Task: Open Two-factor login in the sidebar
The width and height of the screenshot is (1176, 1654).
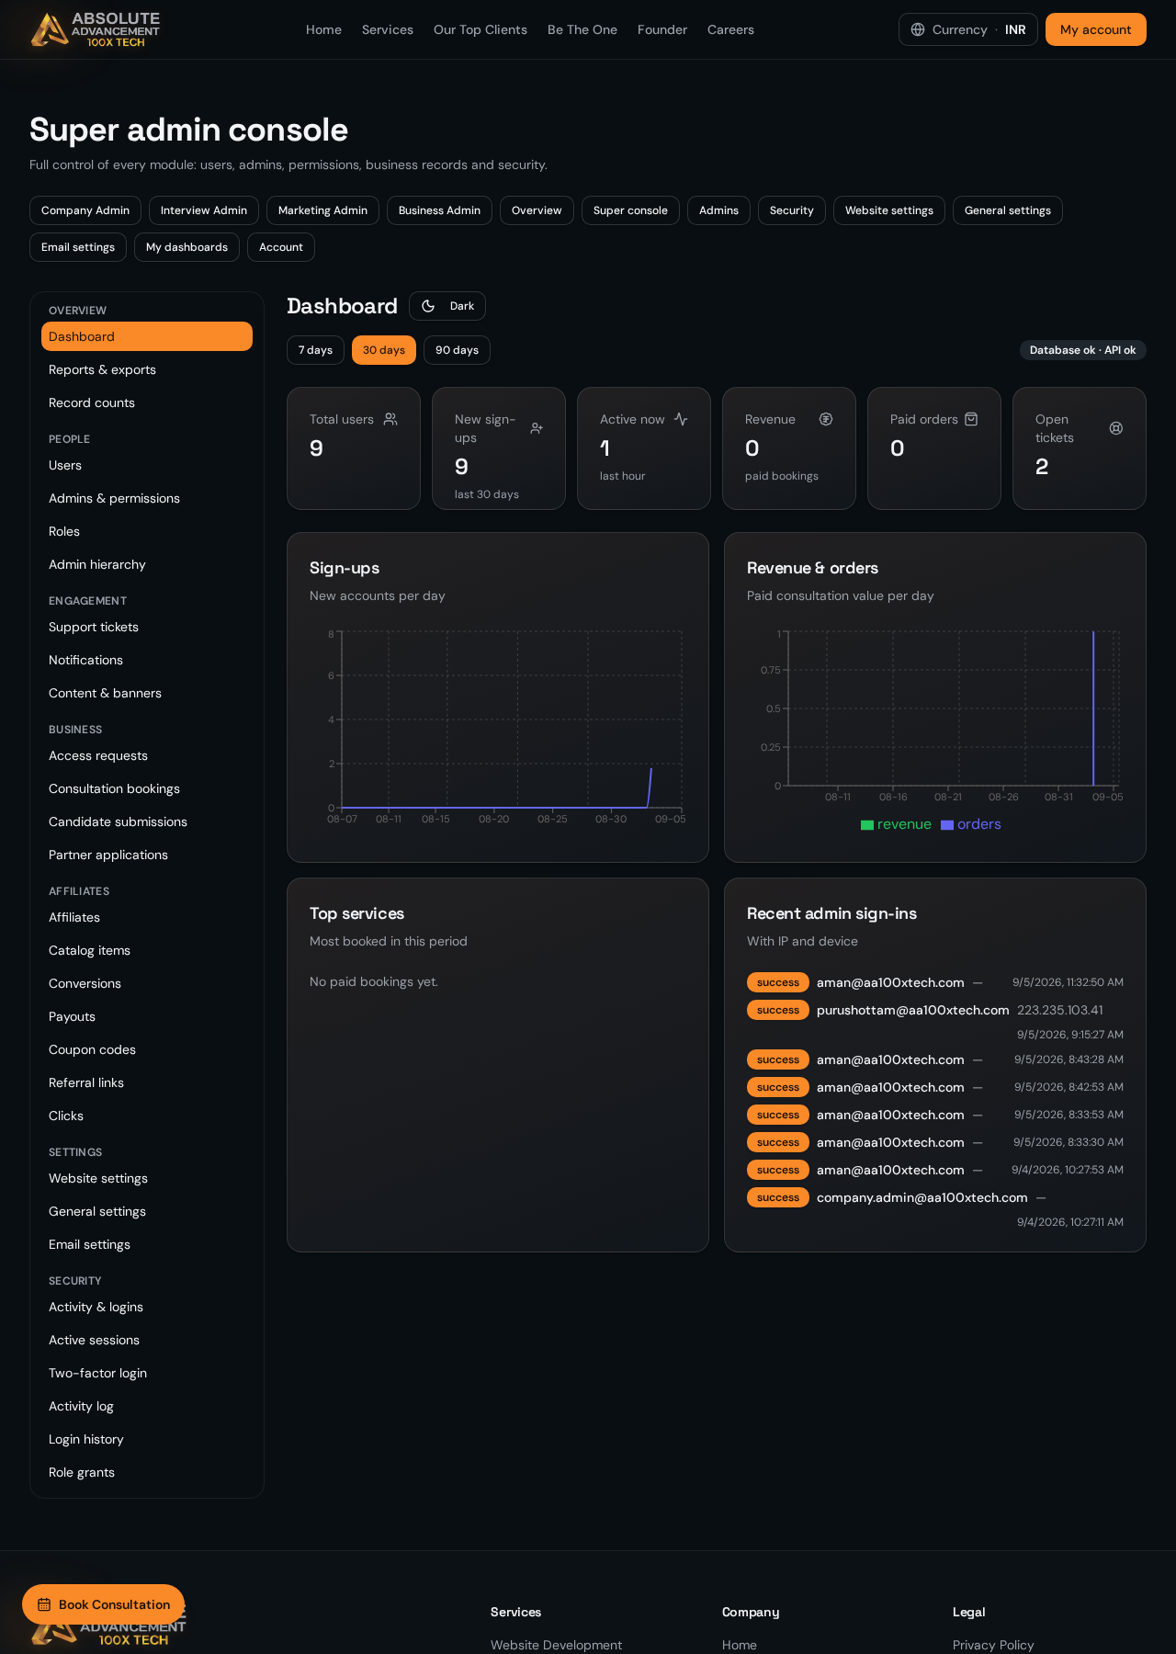Action: click(147, 1373)
